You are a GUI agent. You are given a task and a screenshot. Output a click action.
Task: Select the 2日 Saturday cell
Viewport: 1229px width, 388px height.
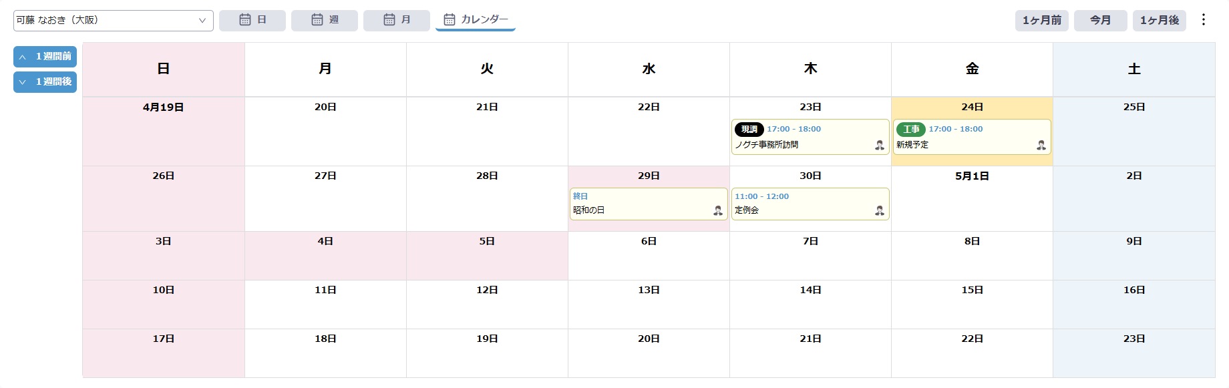[1134, 199]
